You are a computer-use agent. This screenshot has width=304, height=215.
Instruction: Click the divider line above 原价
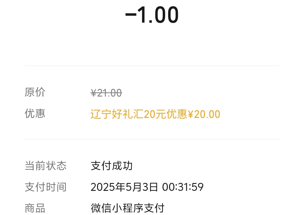point(152,66)
